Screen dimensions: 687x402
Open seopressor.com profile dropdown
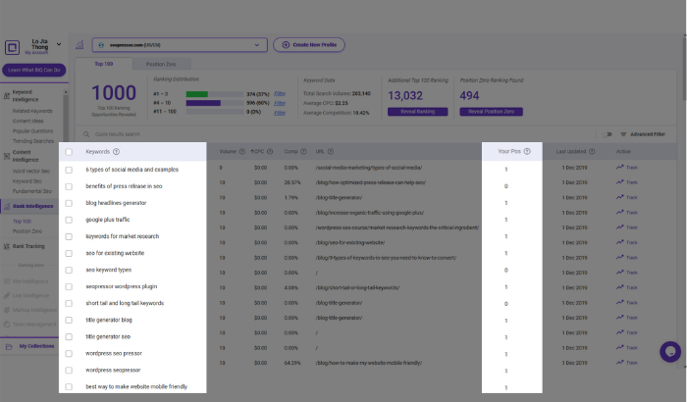point(180,45)
